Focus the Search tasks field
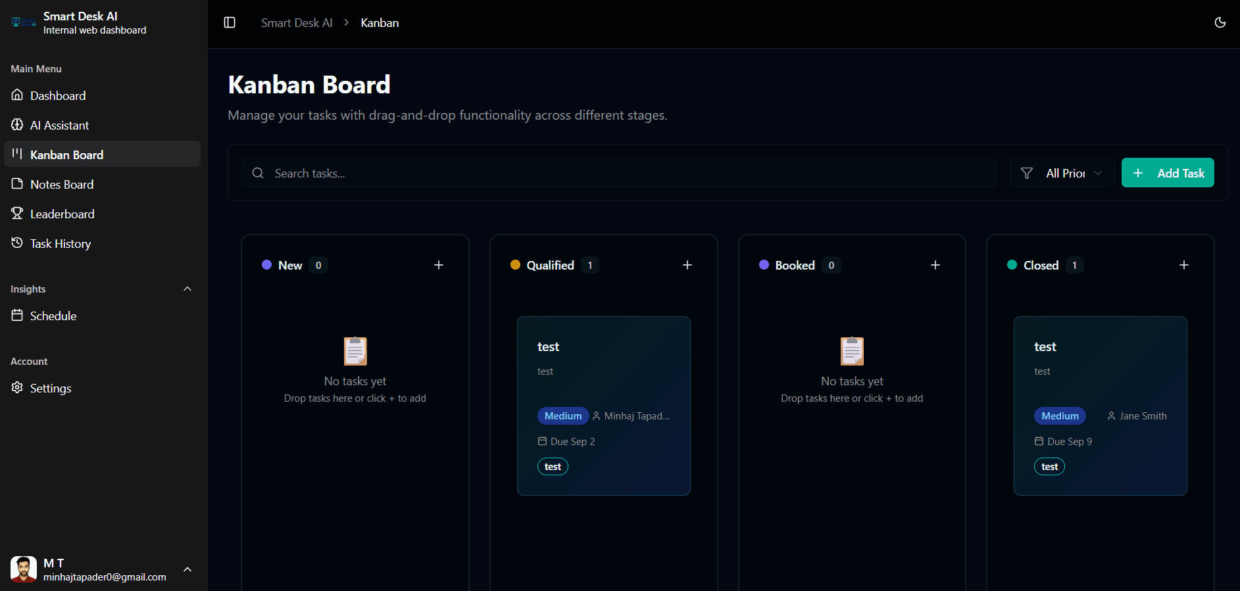Image resolution: width=1240 pixels, height=591 pixels. (x=618, y=173)
